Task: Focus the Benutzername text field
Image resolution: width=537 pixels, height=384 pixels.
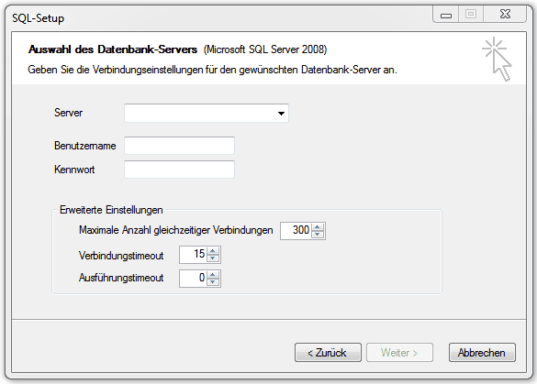Action: click(x=179, y=146)
